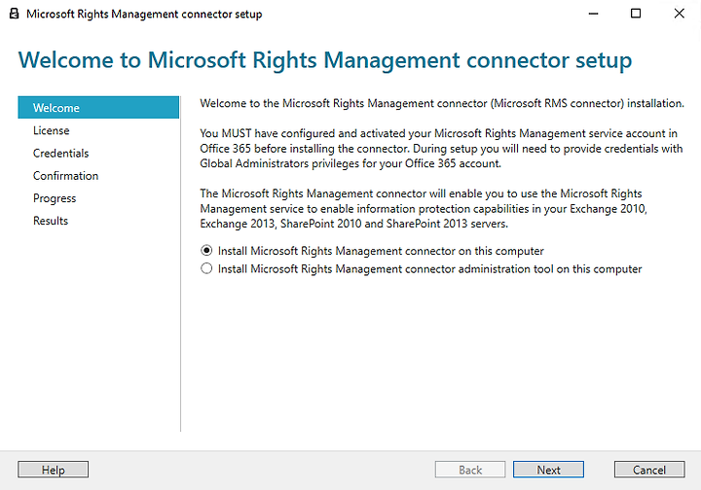Select the Welcome step in sidebar
Screen dimensions: 701x490
(x=98, y=108)
